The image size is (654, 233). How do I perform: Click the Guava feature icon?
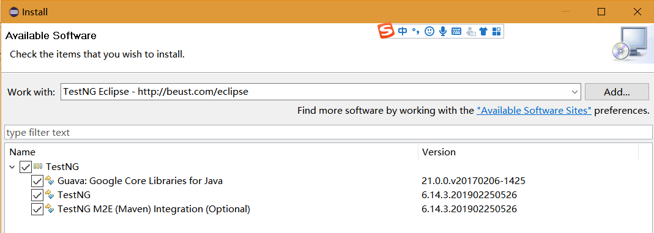tap(50, 180)
